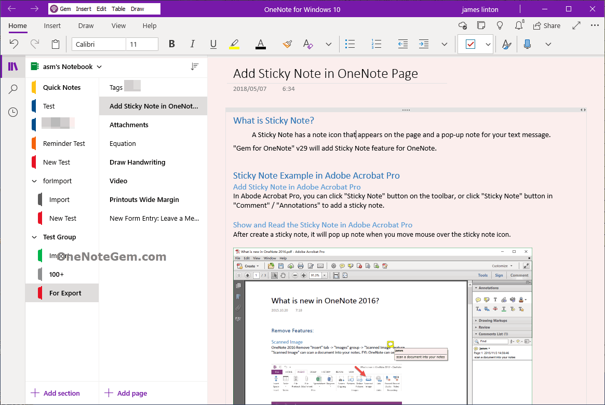The image size is (605, 405).
Task: Open the 100+ section
Action: click(62, 275)
